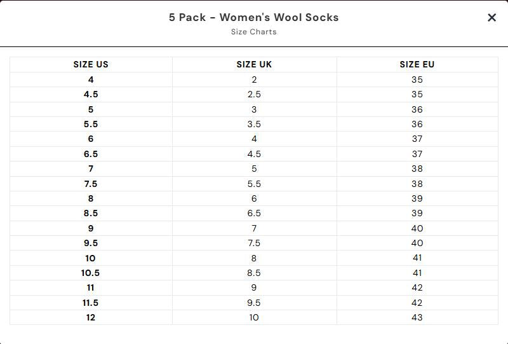Click the UK size 2 cell
Screen dimensions: 508x344
[254, 79]
